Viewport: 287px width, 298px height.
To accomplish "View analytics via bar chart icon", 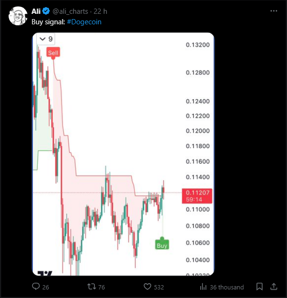I will click(x=203, y=287).
